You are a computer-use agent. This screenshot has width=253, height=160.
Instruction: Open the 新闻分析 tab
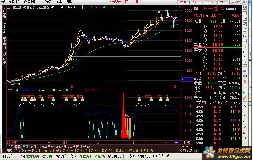[x=34, y=151]
